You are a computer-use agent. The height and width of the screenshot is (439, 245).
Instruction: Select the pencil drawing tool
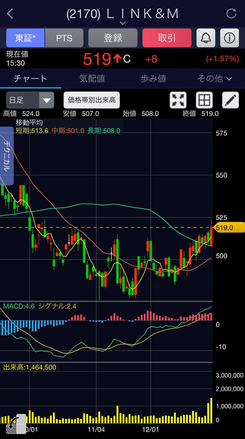pyautogui.click(x=230, y=100)
